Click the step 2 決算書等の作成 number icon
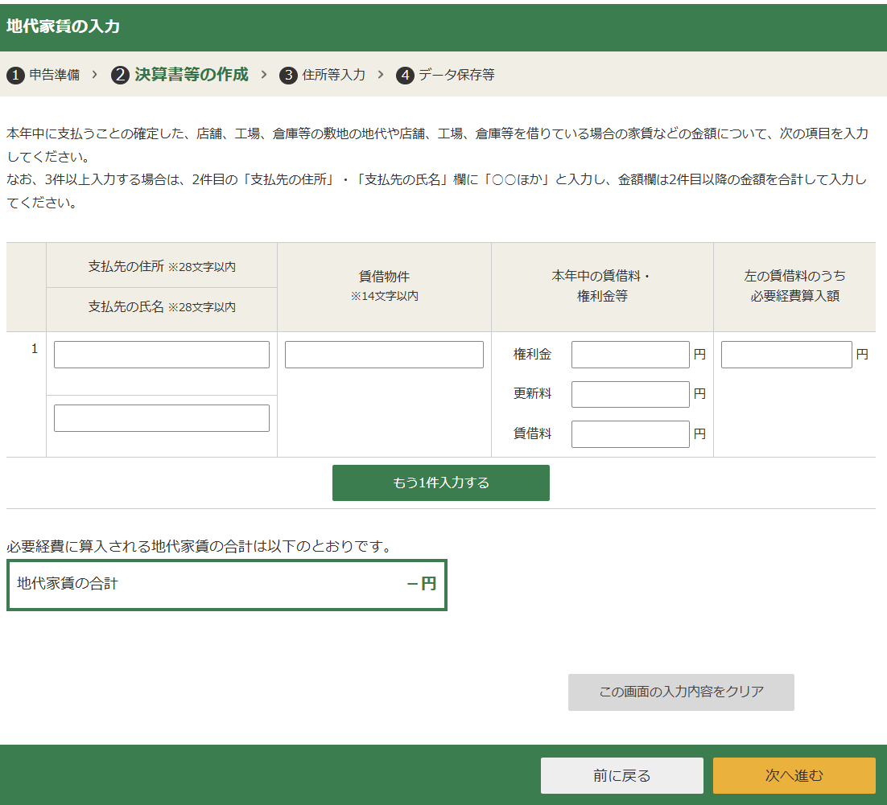The image size is (887, 805). click(x=121, y=76)
